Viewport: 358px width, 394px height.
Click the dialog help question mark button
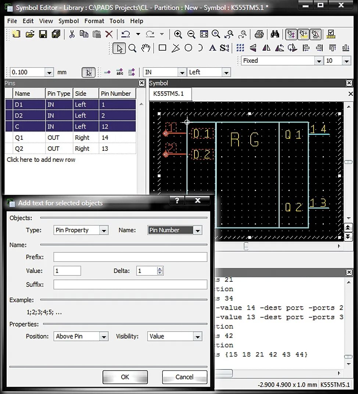(177, 200)
